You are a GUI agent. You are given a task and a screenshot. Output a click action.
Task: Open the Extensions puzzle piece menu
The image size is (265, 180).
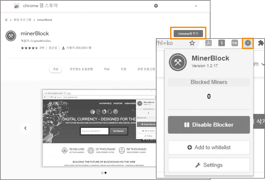coord(261,43)
